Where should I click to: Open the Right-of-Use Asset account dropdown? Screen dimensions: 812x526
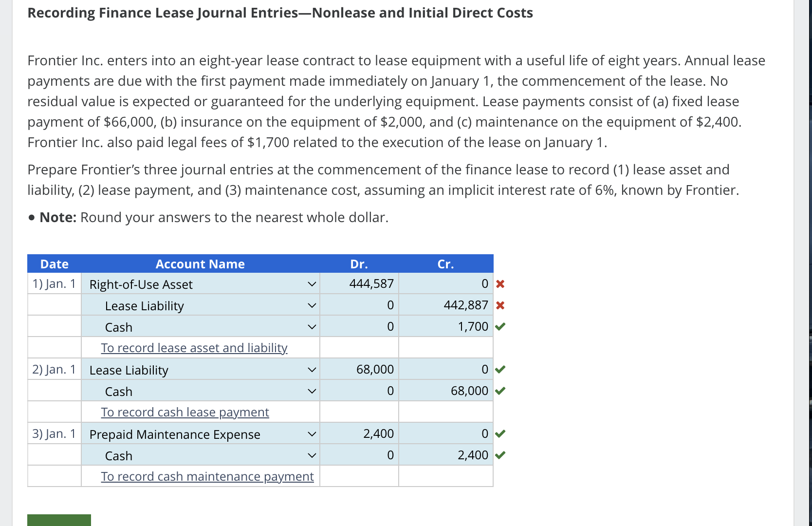(312, 283)
